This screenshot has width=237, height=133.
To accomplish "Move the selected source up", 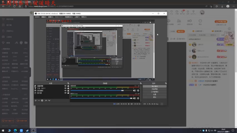I will [46, 100].
